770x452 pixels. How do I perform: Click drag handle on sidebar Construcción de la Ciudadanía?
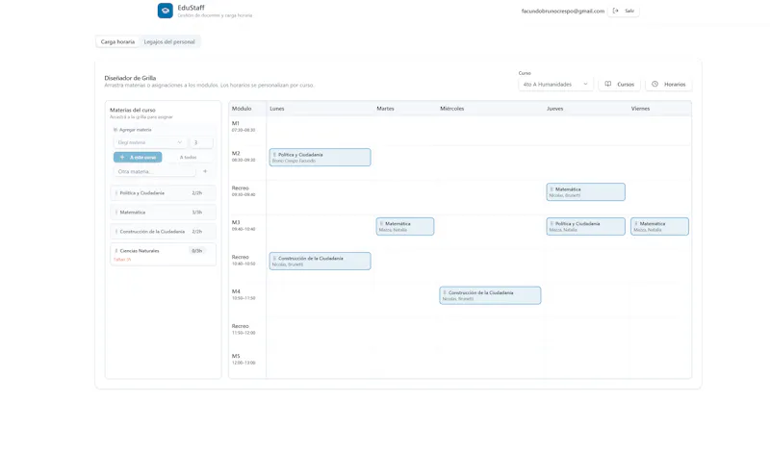click(116, 232)
